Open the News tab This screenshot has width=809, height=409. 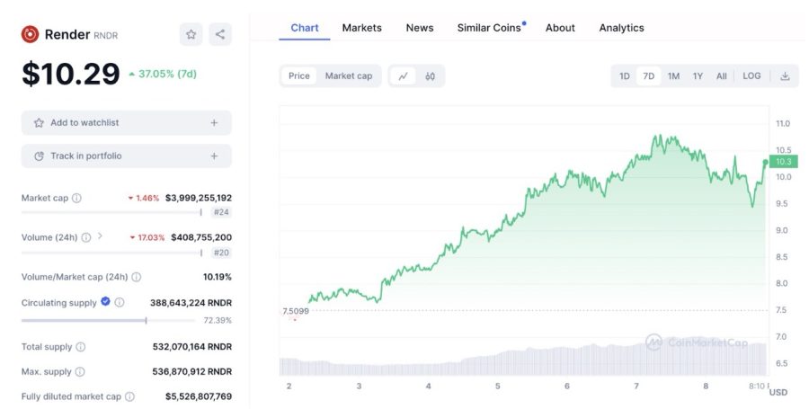420,28
